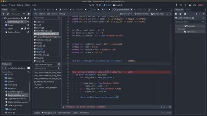Toggle visibility of Sprite node

click(28, 25)
